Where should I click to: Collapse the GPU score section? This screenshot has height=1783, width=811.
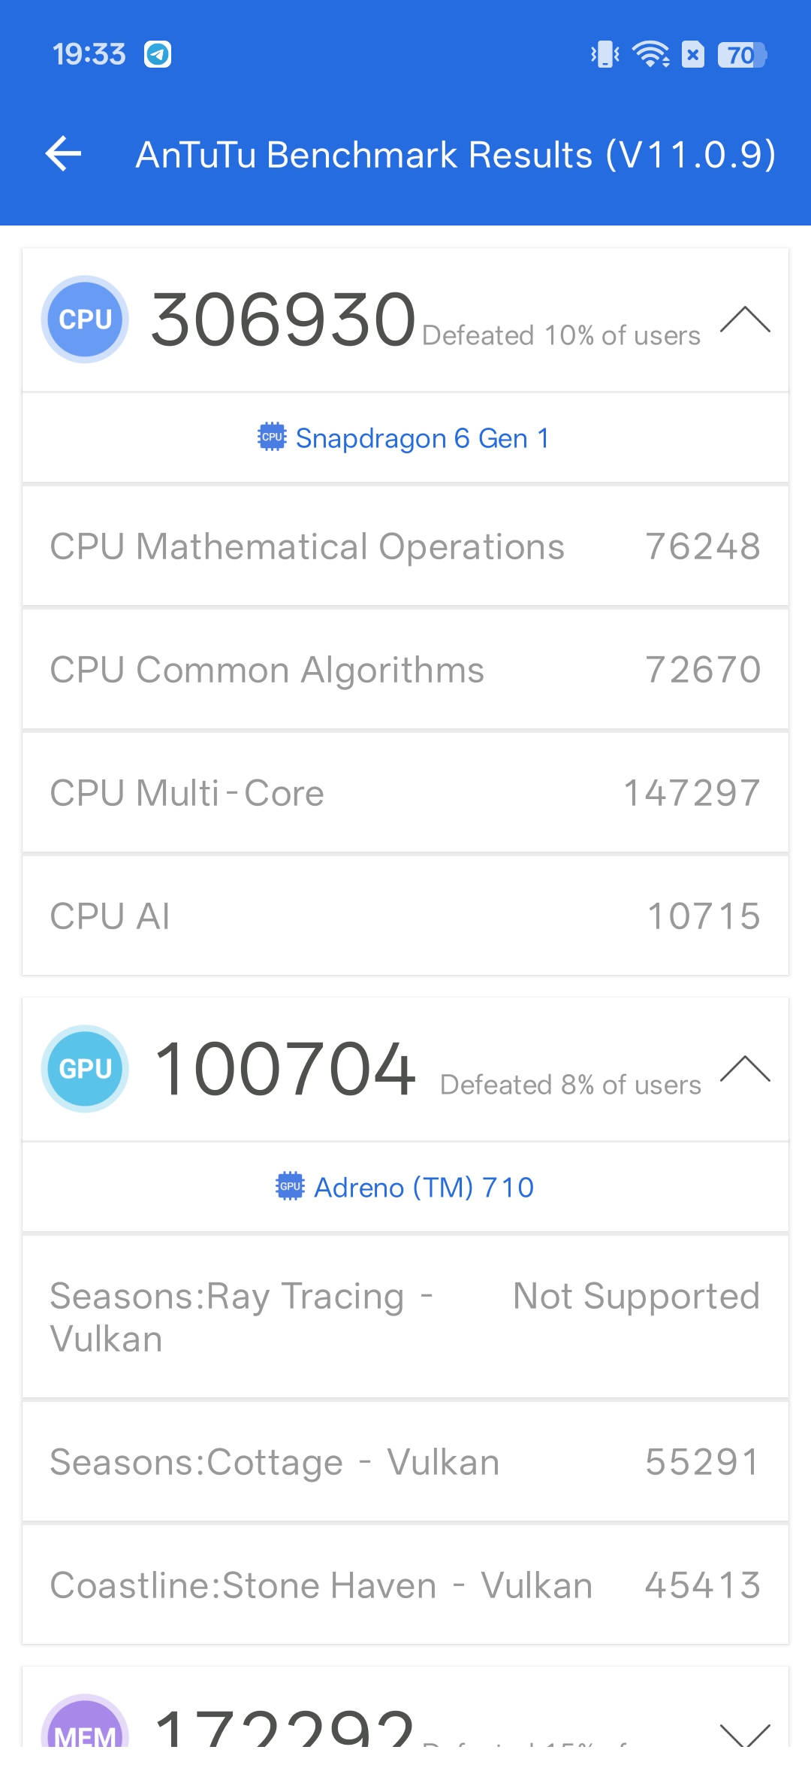[x=745, y=1068]
